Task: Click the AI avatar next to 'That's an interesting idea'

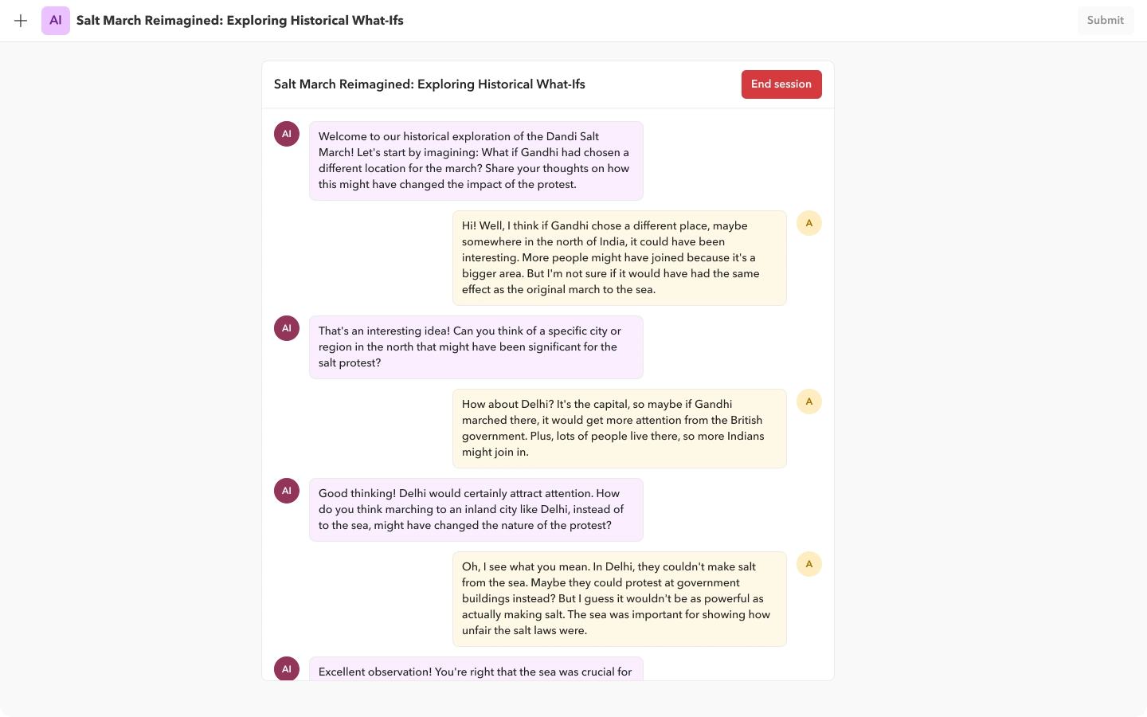Action: coord(287,328)
